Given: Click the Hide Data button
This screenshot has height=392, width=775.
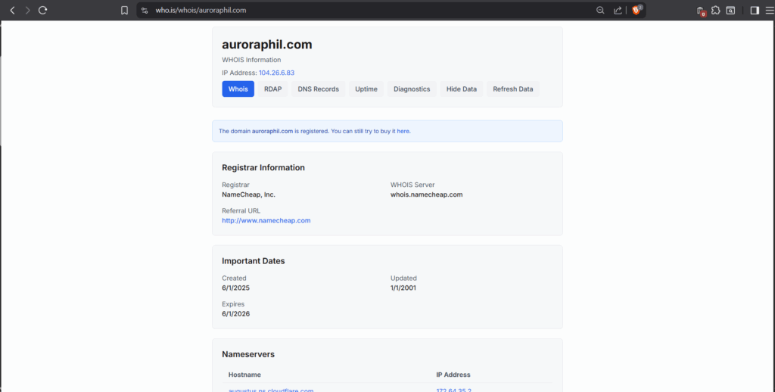Looking at the screenshot, I should click(462, 89).
